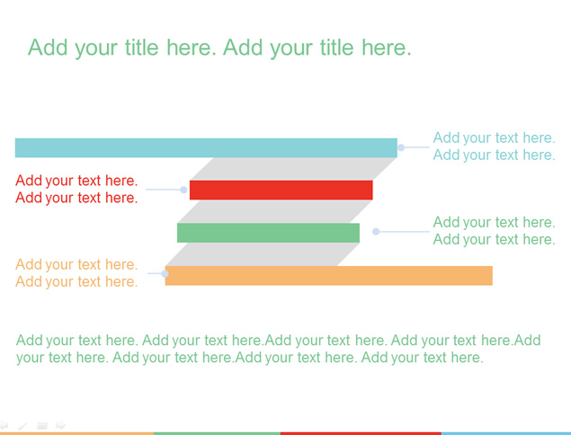The image size is (571, 435).
Task: Click the connector dot beside the blue bar
Action: pos(401,147)
